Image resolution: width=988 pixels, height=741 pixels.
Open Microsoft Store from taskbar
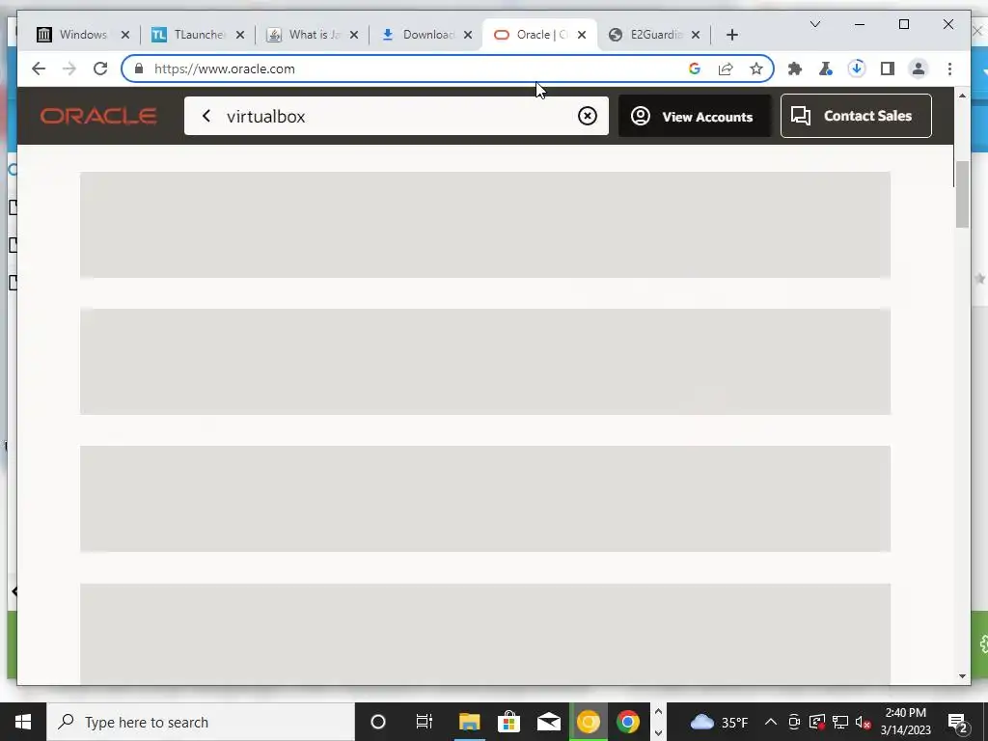[x=508, y=722]
